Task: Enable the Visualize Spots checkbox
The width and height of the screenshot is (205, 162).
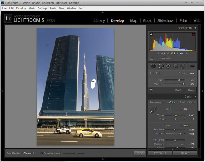Action: point(41,153)
